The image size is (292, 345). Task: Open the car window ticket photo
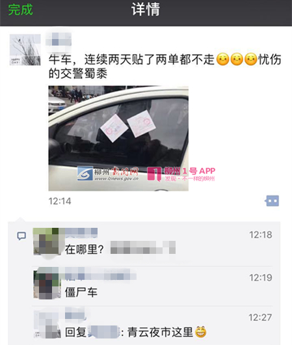[118, 138]
